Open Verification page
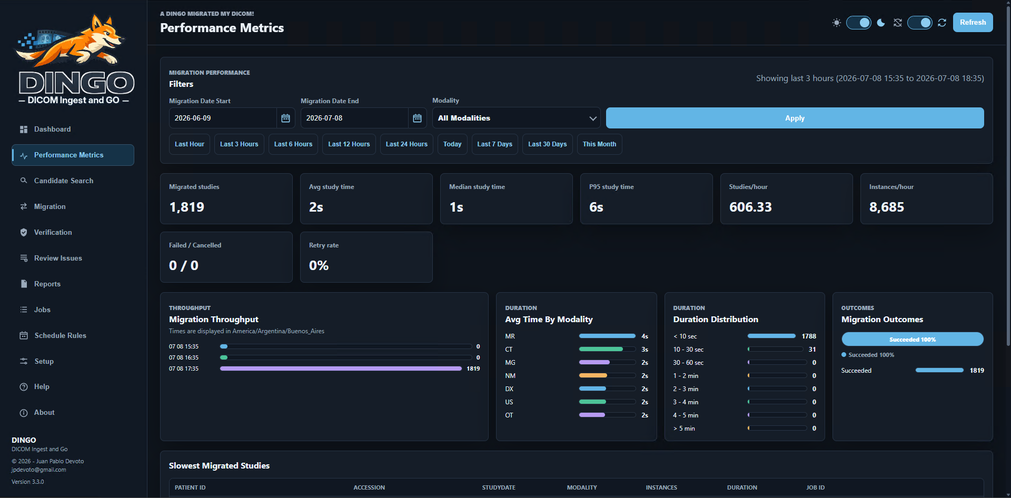The height and width of the screenshot is (498, 1011). point(73,232)
